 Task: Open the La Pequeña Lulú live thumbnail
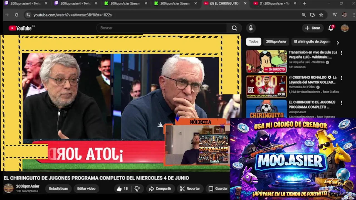266,61
